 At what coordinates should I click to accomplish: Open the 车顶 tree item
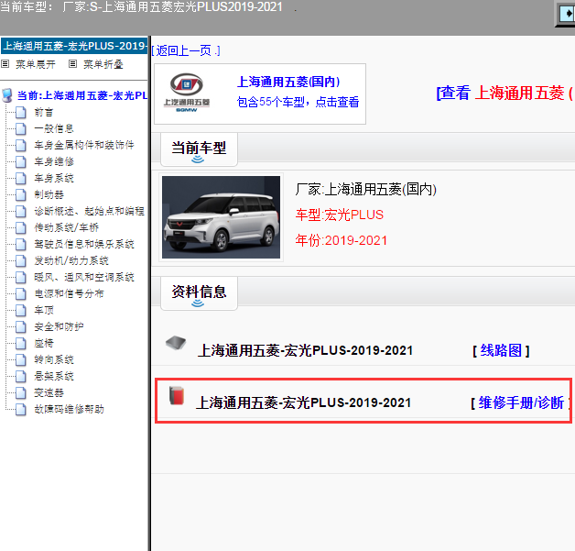coord(44,310)
